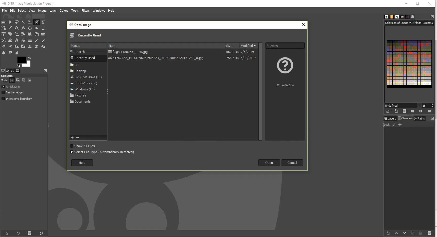Screen dimensions: 437x237
Task: Toggle lock position and size in Layers panel
Action: (400, 125)
